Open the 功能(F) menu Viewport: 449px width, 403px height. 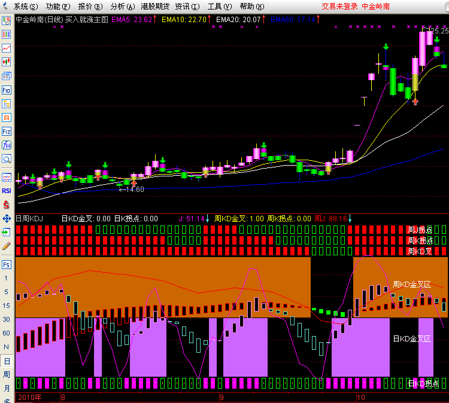(x=58, y=7)
